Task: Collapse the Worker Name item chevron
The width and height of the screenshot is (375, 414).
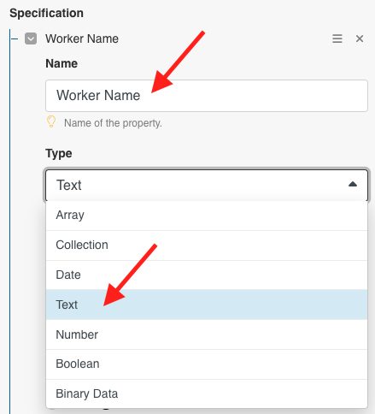Action: pos(31,38)
